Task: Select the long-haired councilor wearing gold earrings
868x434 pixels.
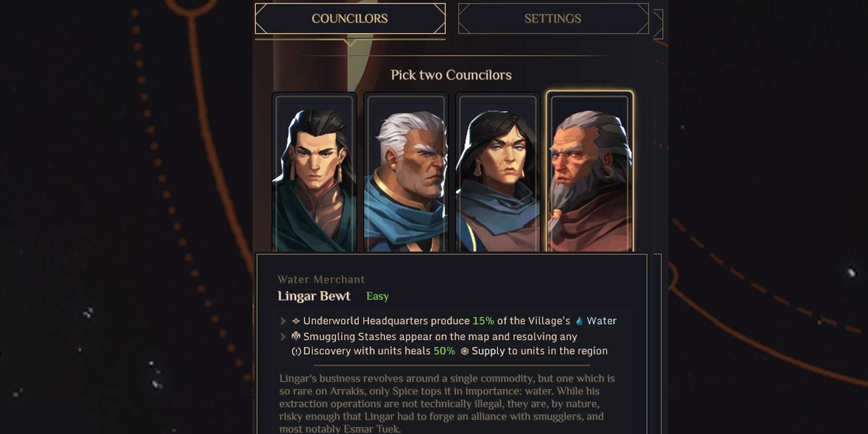Action: click(314, 172)
